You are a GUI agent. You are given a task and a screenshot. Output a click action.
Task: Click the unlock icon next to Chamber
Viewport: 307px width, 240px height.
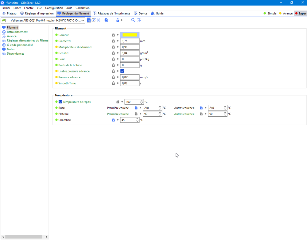(x=113, y=120)
